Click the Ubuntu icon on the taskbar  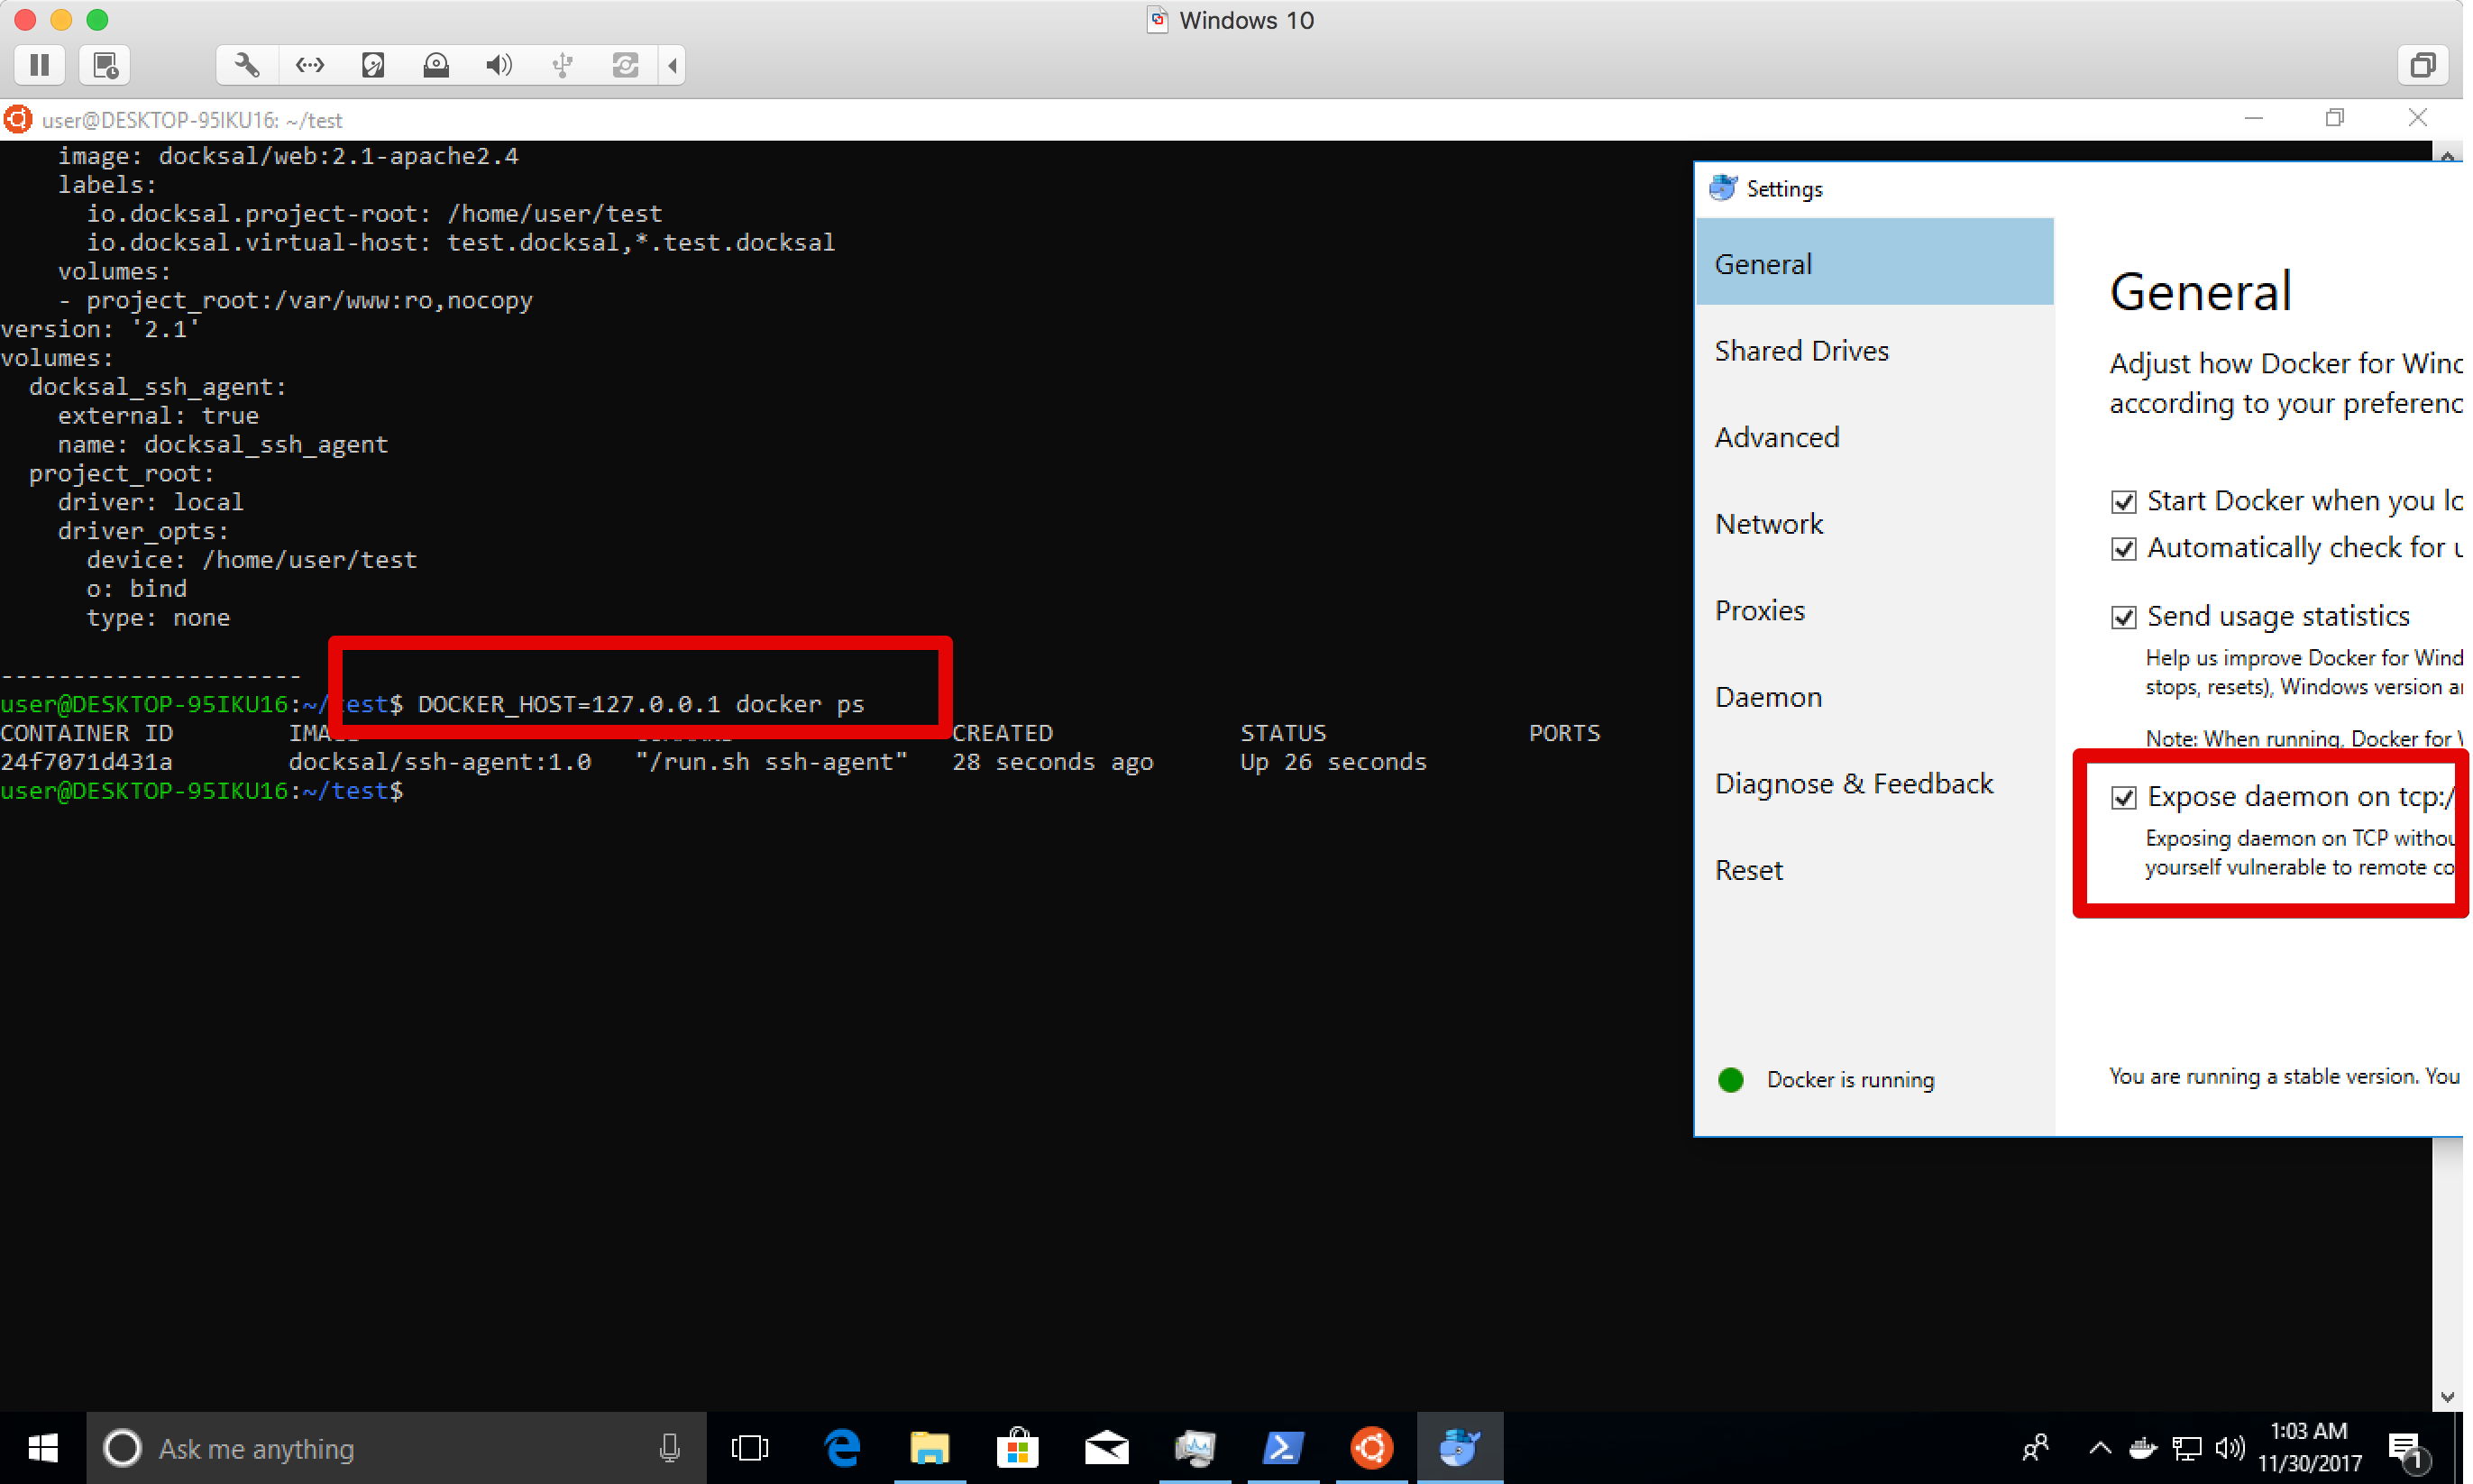[1372, 1448]
